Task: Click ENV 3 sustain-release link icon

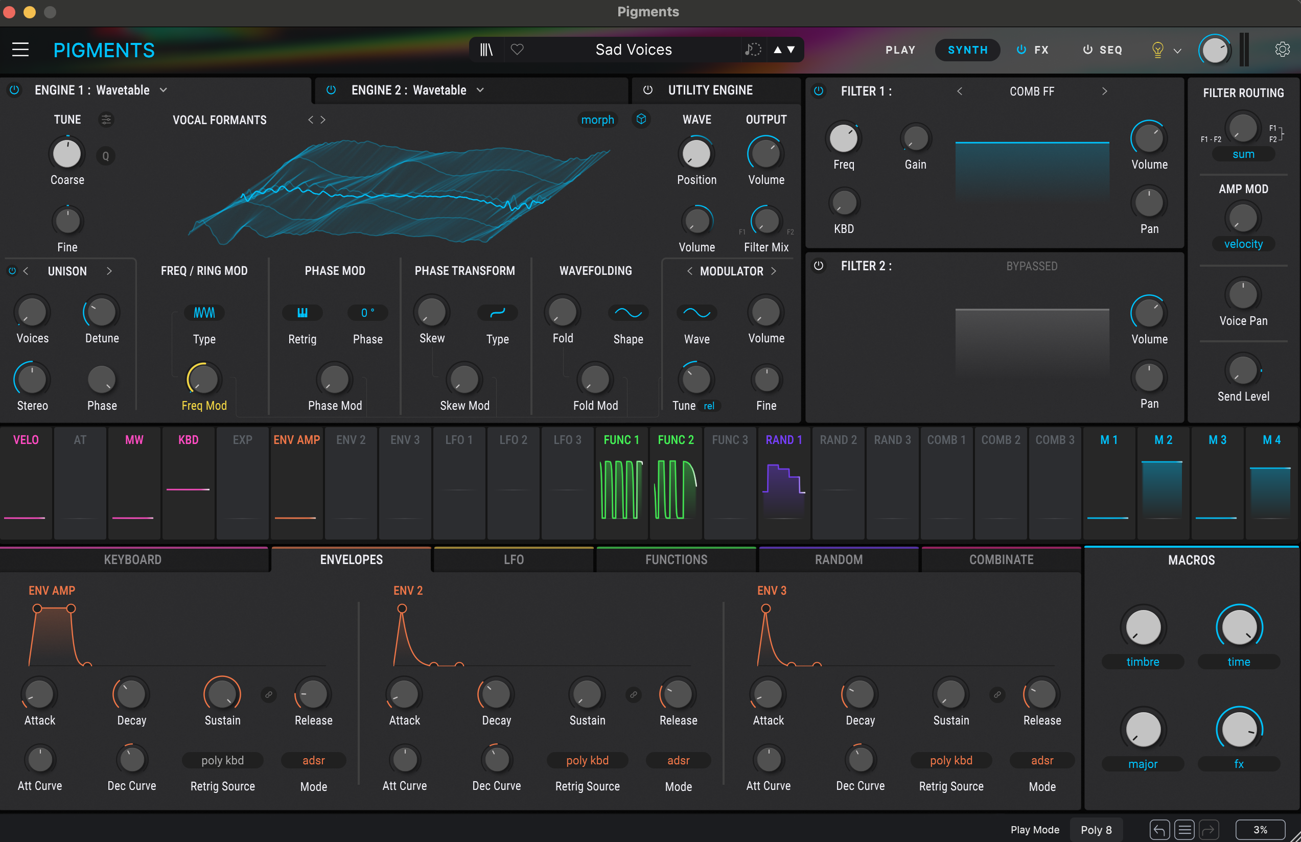Action: (997, 694)
